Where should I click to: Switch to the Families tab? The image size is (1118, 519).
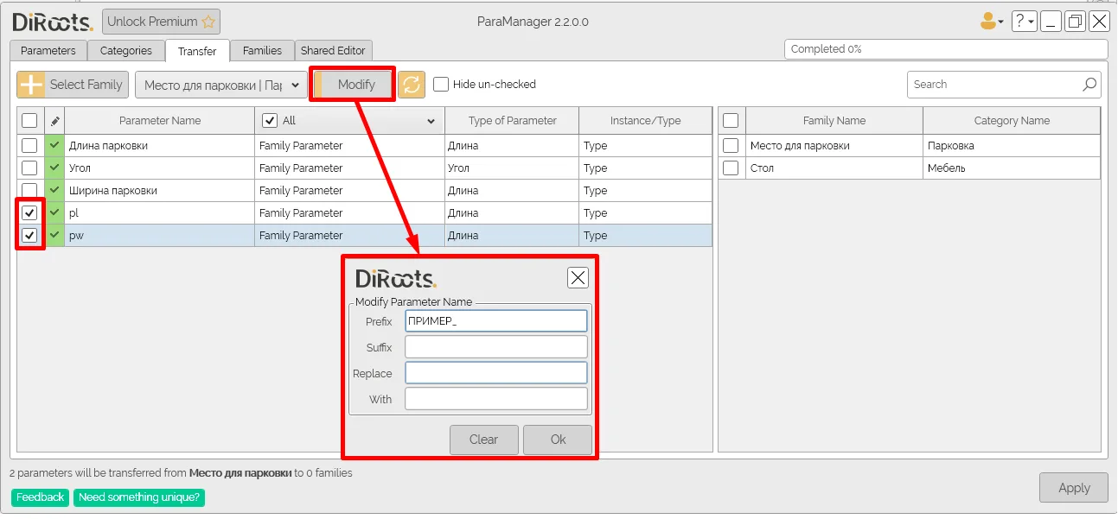pyautogui.click(x=262, y=51)
